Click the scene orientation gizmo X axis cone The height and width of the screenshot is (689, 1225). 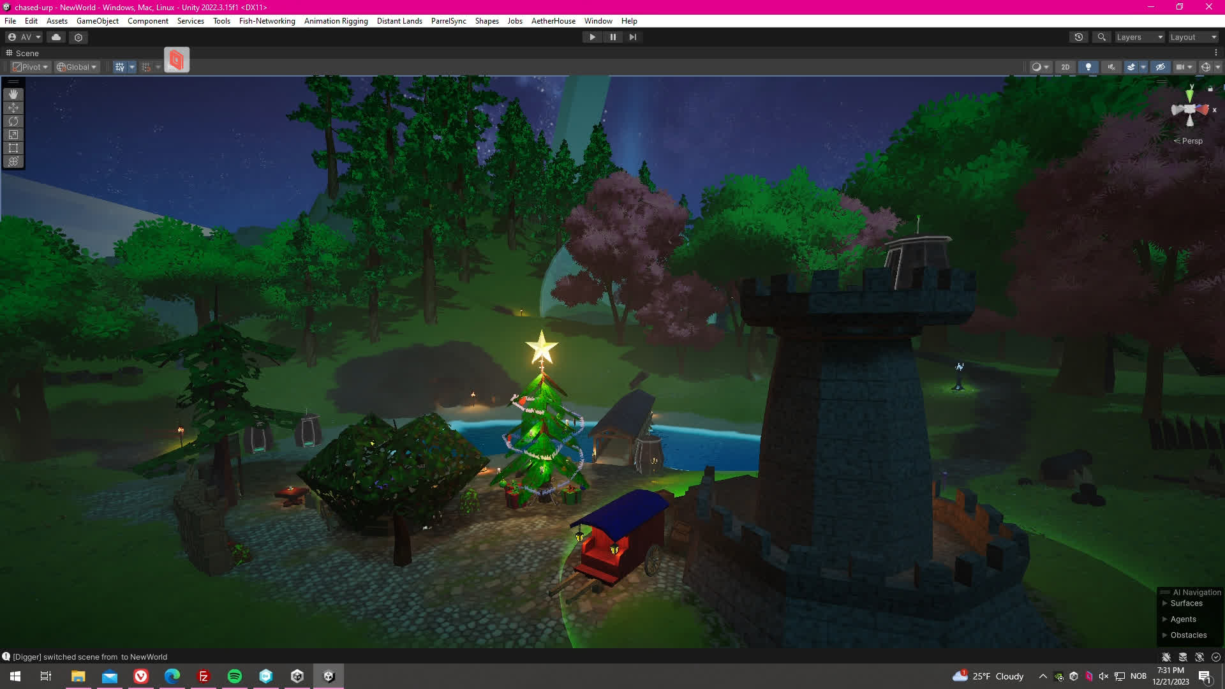[x=1203, y=110]
